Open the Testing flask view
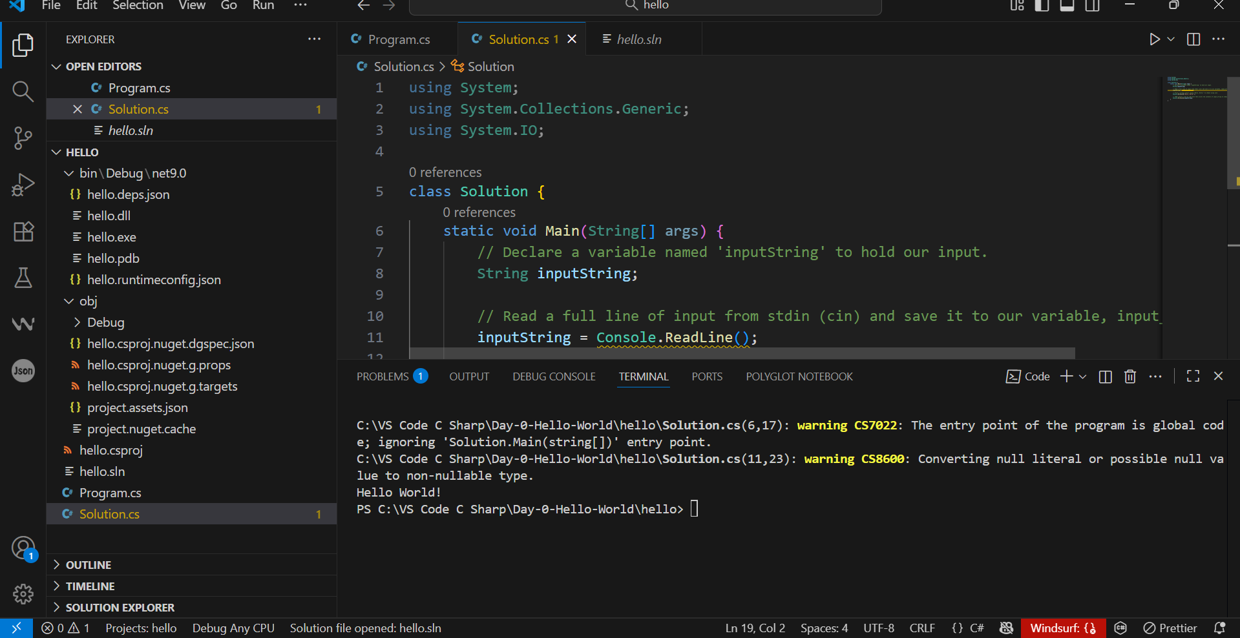This screenshot has width=1240, height=638. pos(23,278)
